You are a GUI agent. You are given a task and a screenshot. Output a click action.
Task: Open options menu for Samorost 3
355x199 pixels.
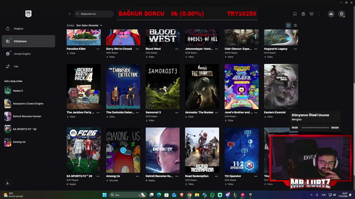[177, 112]
